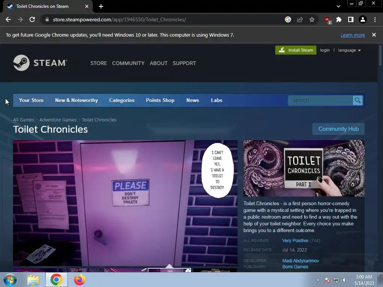Open the STORE menu
This screenshot has height=287, width=383.
pos(99,63)
